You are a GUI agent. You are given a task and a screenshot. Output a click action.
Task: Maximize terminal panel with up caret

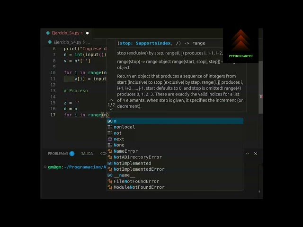coord(247,154)
